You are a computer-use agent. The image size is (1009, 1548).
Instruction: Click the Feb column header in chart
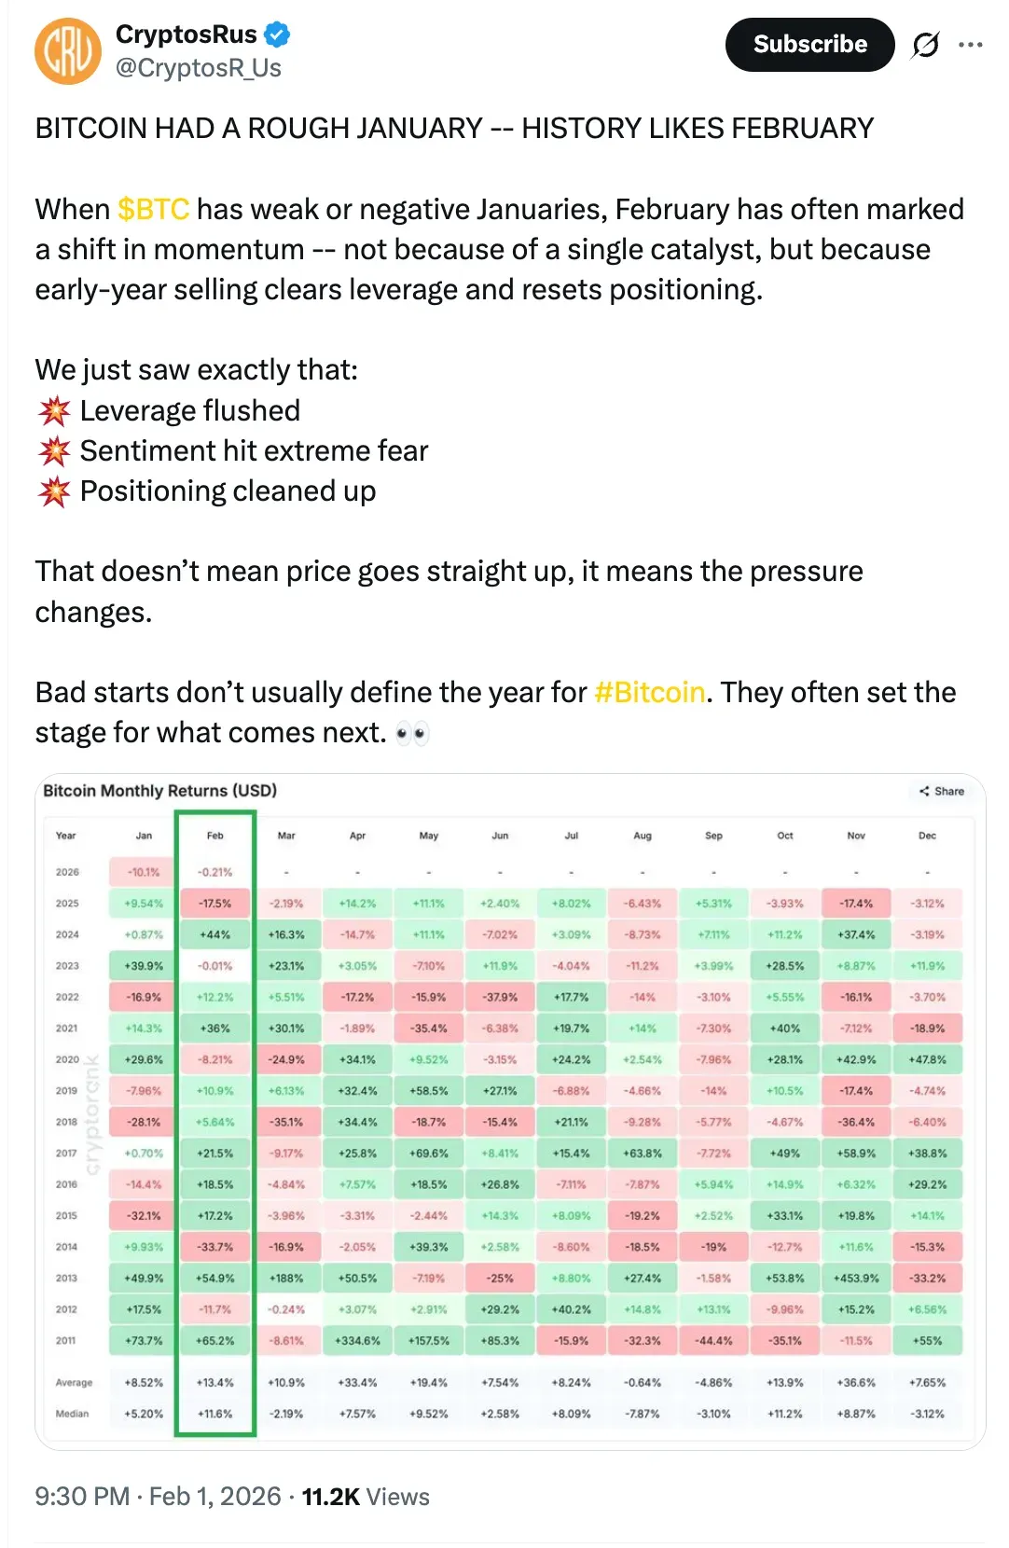215,836
